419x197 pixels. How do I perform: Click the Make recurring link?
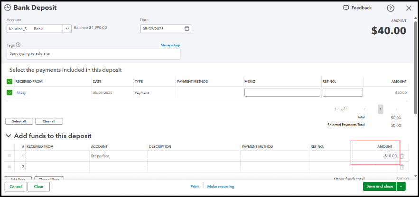click(x=221, y=187)
